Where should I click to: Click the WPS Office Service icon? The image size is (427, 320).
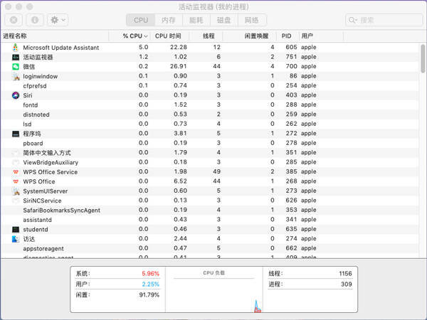tap(16, 172)
